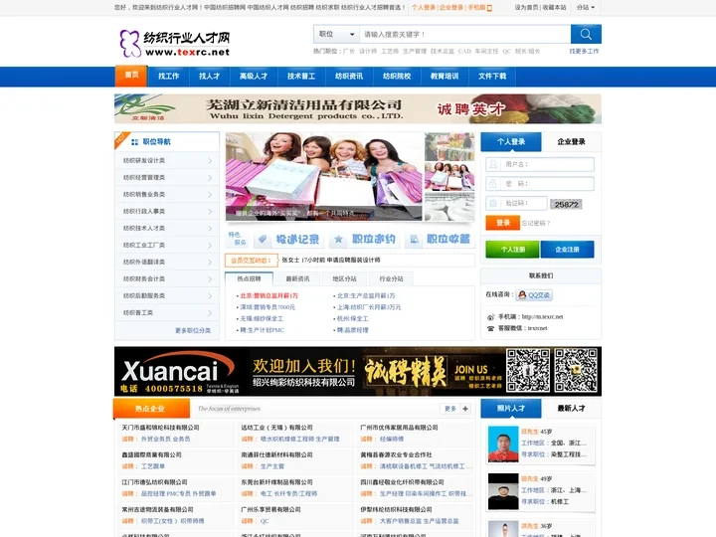This screenshot has width=716, height=537.
Task: Click the 个人登录 link in top bar
Action: tap(424, 7)
